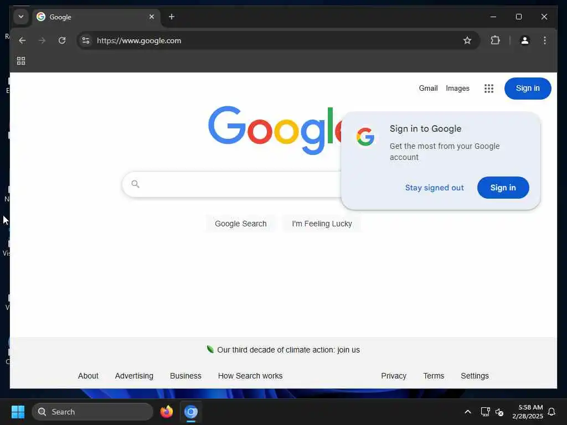Viewport: 567px width, 425px height.
Task: Click the Google G logo in popup
Action: [365, 137]
